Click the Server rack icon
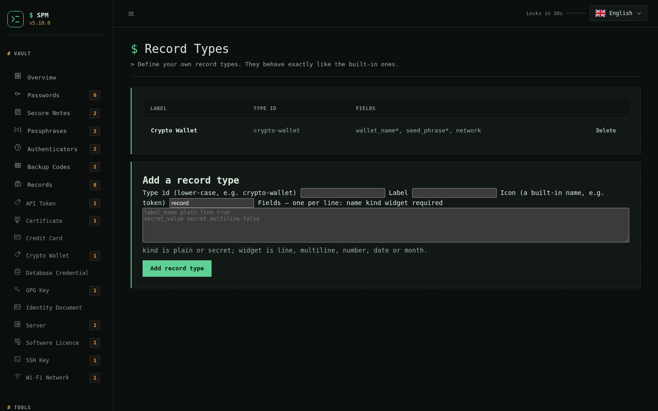 pos(17,324)
